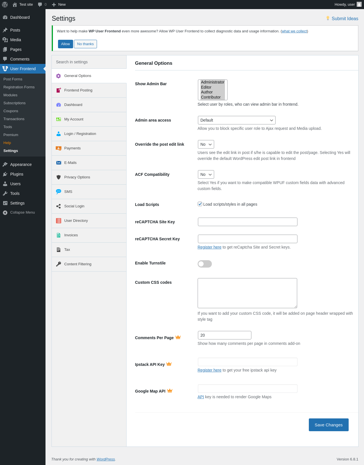The height and width of the screenshot is (465, 364).
Task: Click Save Changes button
Action: coord(328,425)
